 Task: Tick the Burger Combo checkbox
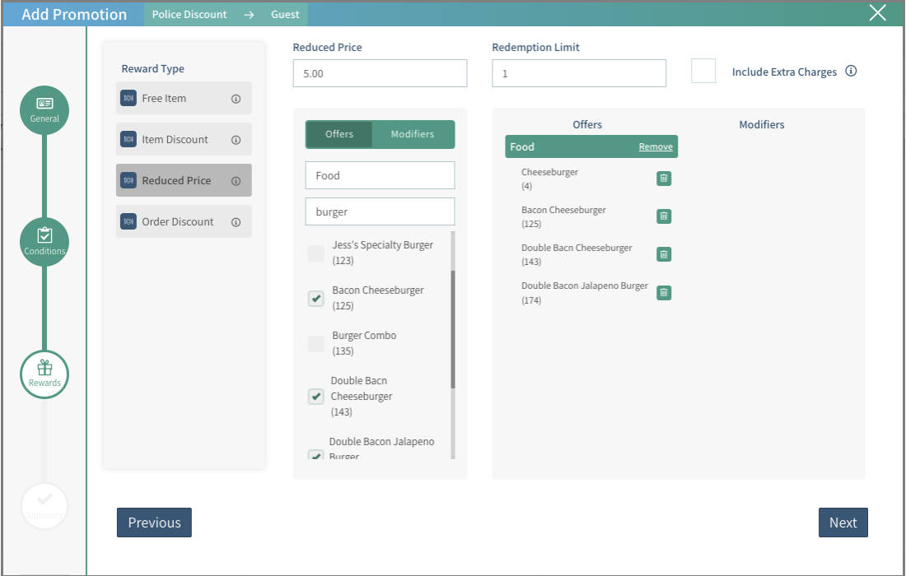(x=315, y=344)
